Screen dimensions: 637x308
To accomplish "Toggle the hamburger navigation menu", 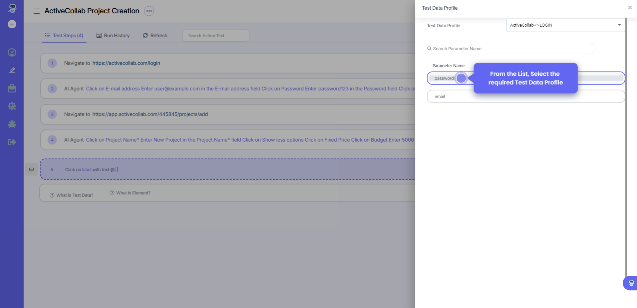I will pyautogui.click(x=37, y=11).
